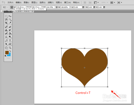Click the top-left corner transform handle
Viewport: 134px width, 105px height.
click(x=61, y=48)
